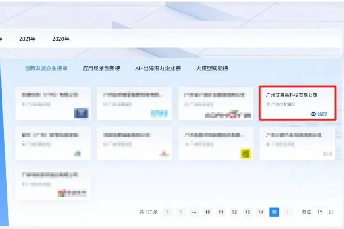
Task: Go to previous page with left arrow
Action: point(167,212)
